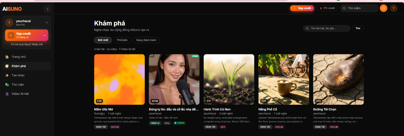Click the sidebar Nạp credit orange card
The height and width of the screenshot is (136, 404).
[x=27, y=35]
